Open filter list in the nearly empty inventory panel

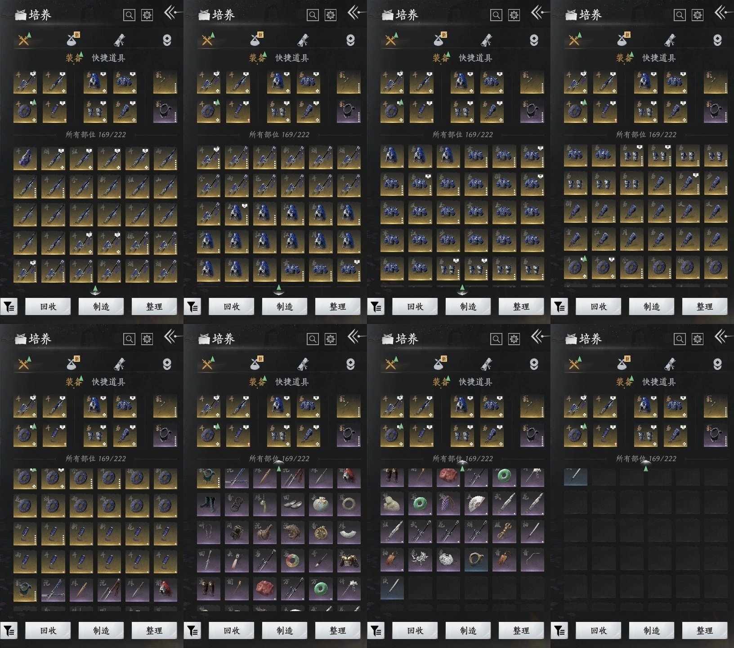[x=559, y=631]
